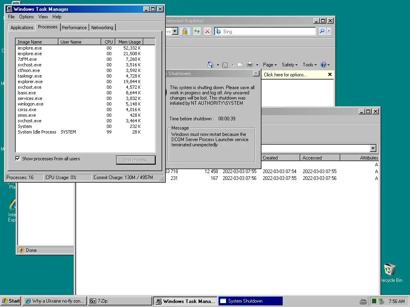Open the Help icon dropdown arrow
The width and height of the screenshot is (410, 307).
click(x=328, y=65)
